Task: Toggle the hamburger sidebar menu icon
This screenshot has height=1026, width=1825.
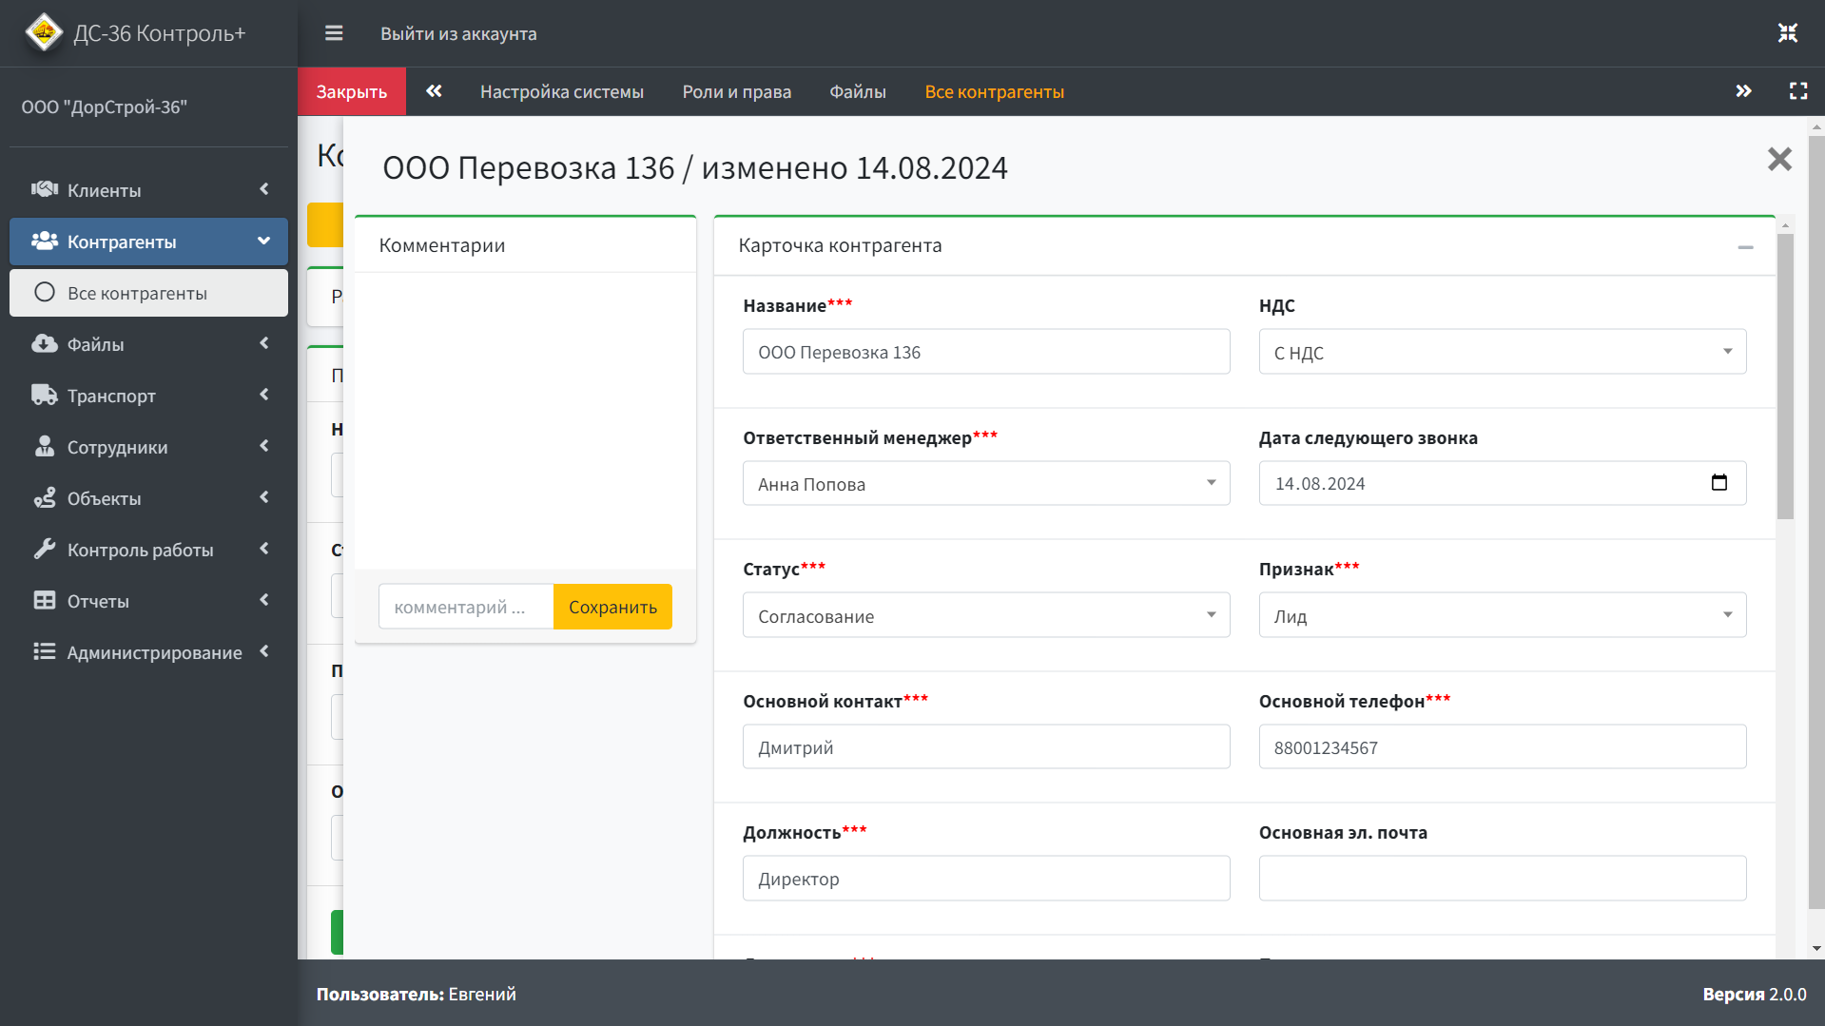Action: pyautogui.click(x=334, y=33)
